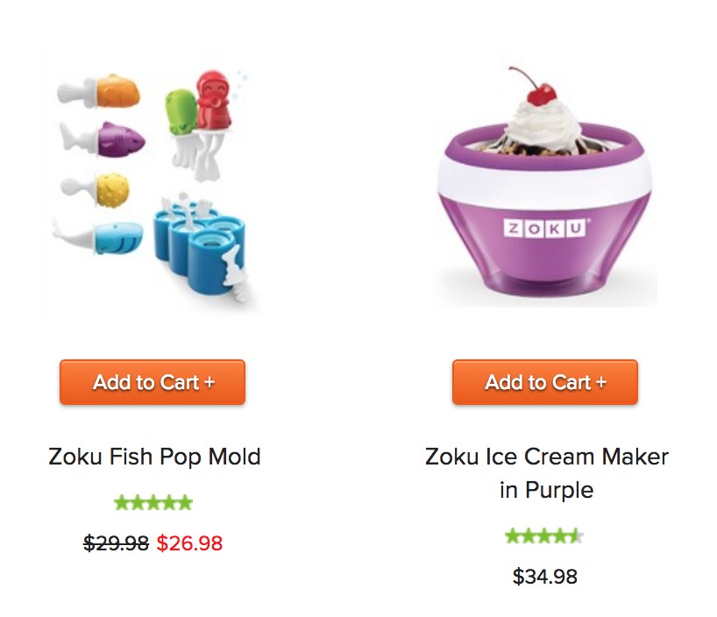Click the crossed-out $29.98 price
717x617 pixels.
point(117,543)
